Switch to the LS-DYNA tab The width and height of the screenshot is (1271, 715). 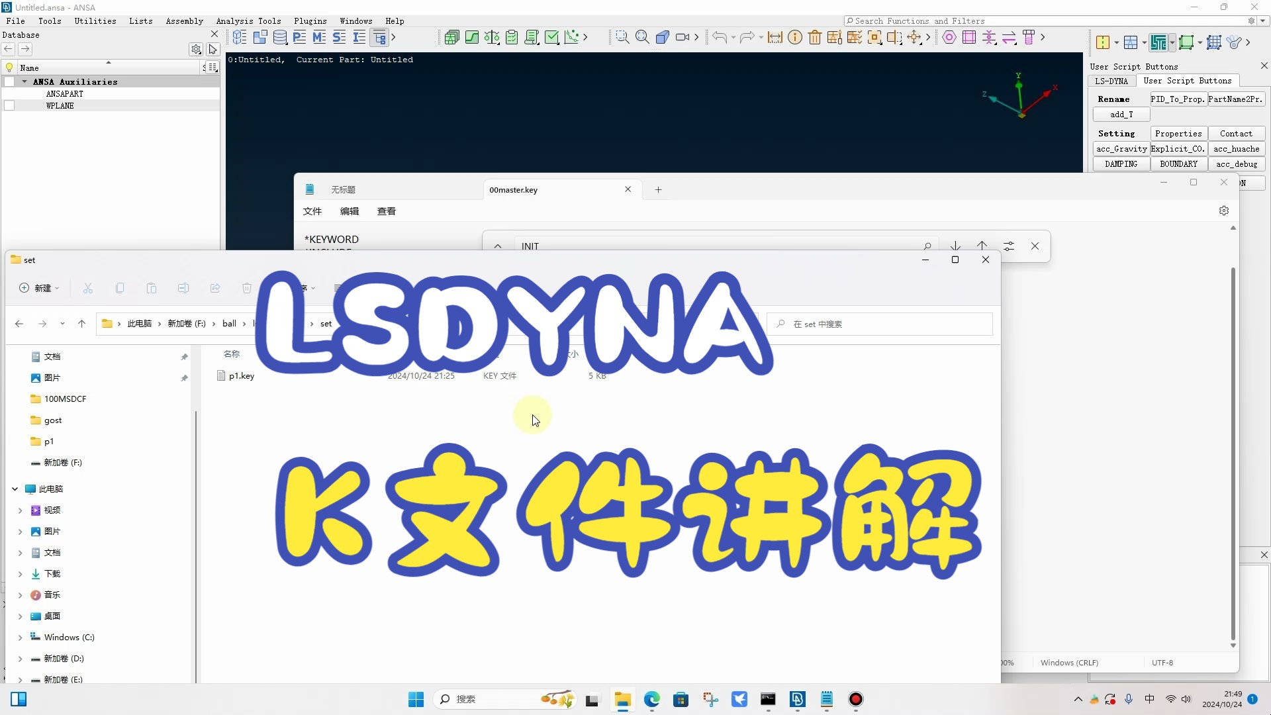coord(1111,81)
